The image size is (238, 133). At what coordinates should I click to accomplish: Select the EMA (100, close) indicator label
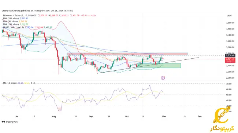(x=11, y=24)
